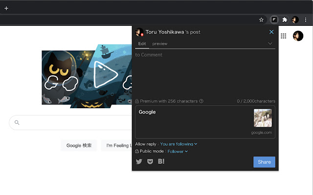Toggle Twitter sharing icon
Screen dimensions: 313x195
(139, 161)
